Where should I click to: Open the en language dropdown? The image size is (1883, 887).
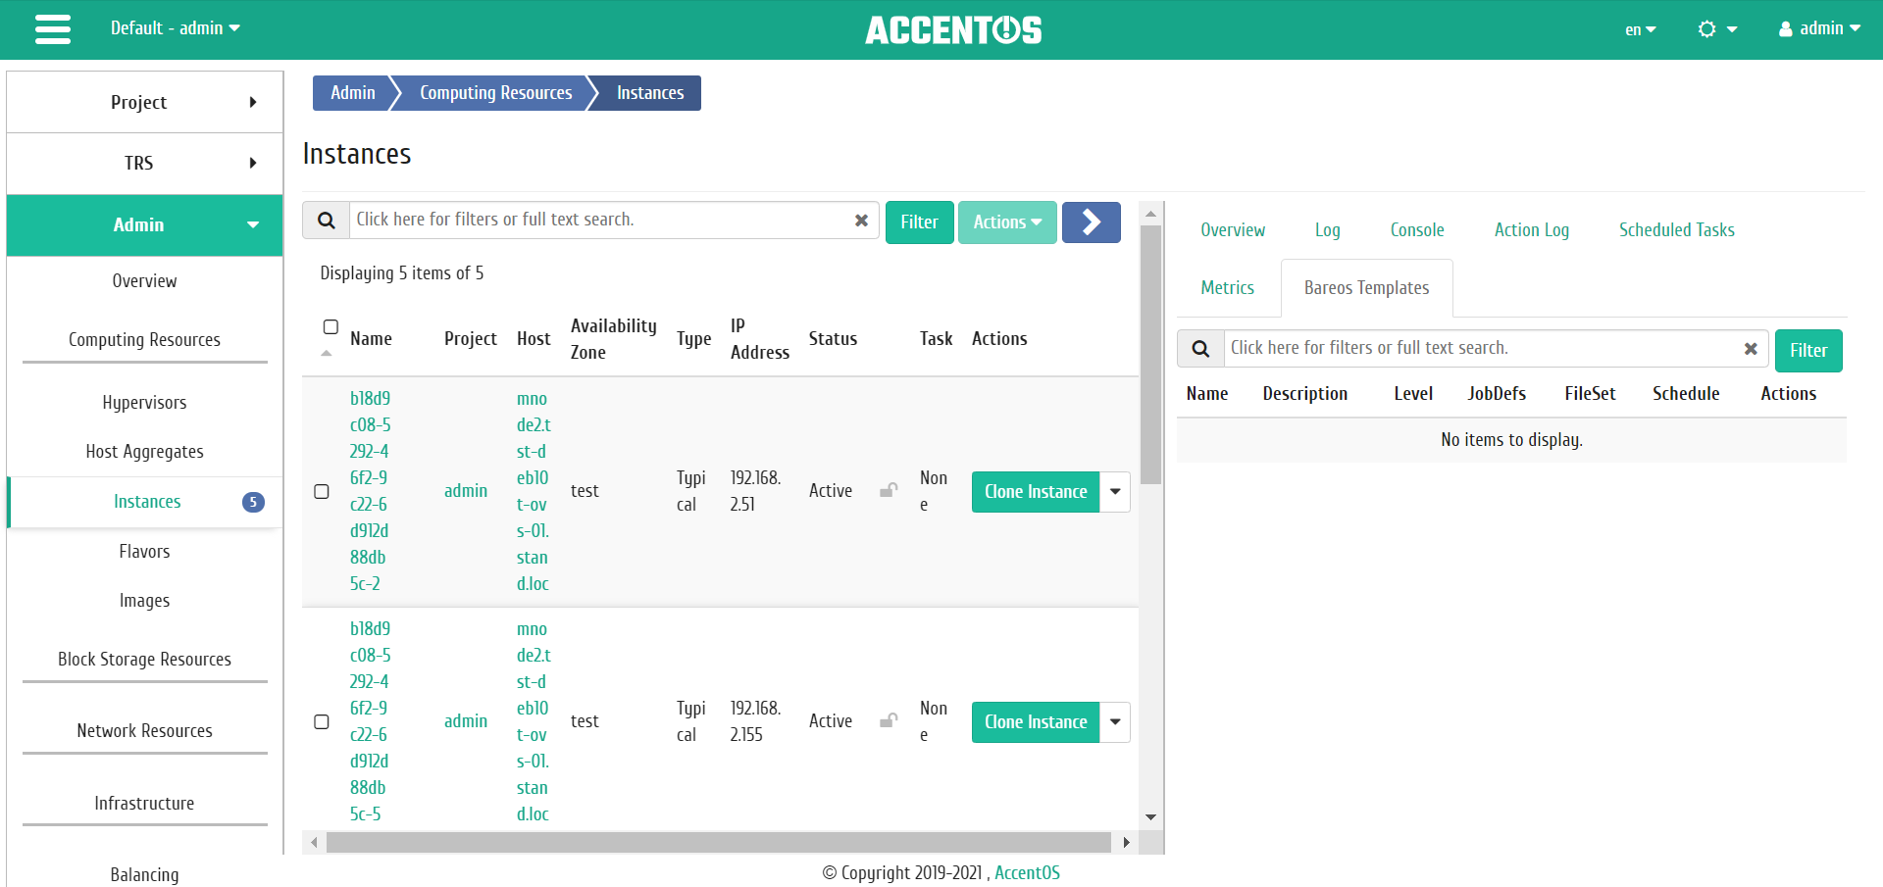coord(1640,29)
